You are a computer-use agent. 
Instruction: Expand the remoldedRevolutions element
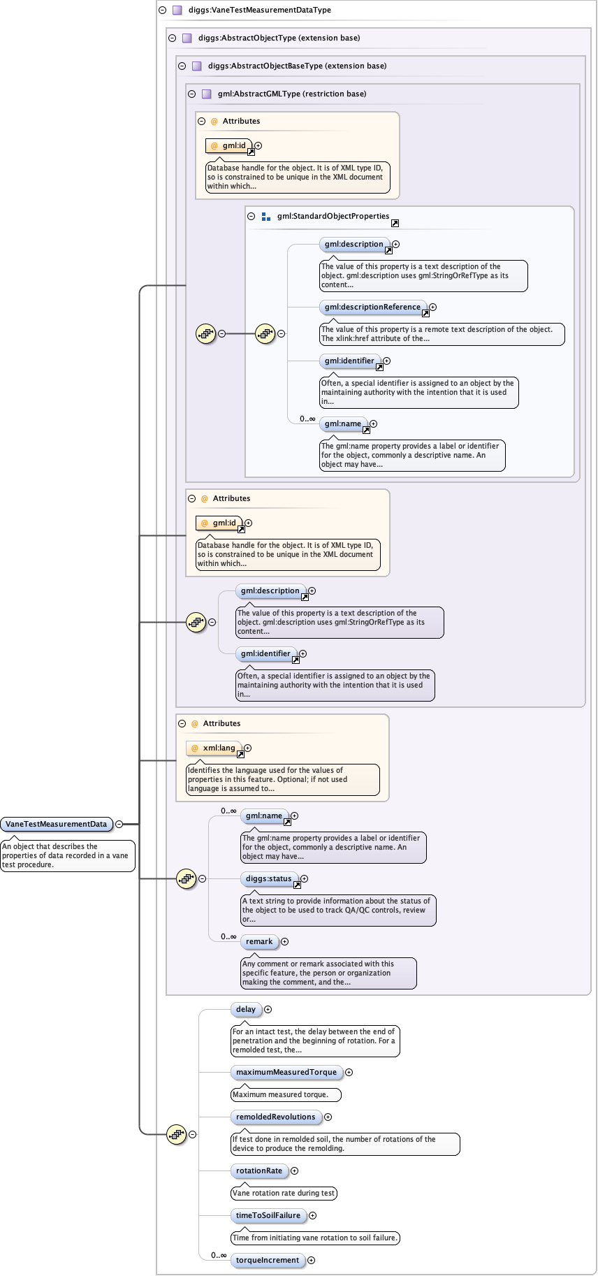pyautogui.click(x=328, y=1117)
